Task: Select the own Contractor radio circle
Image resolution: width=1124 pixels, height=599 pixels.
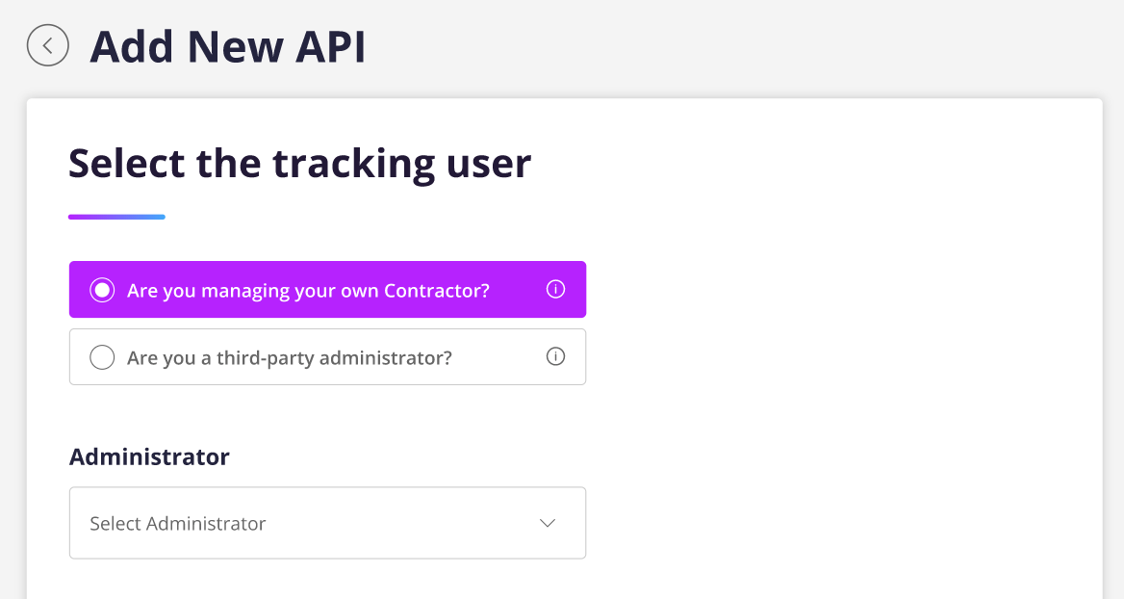Action: pos(102,290)
